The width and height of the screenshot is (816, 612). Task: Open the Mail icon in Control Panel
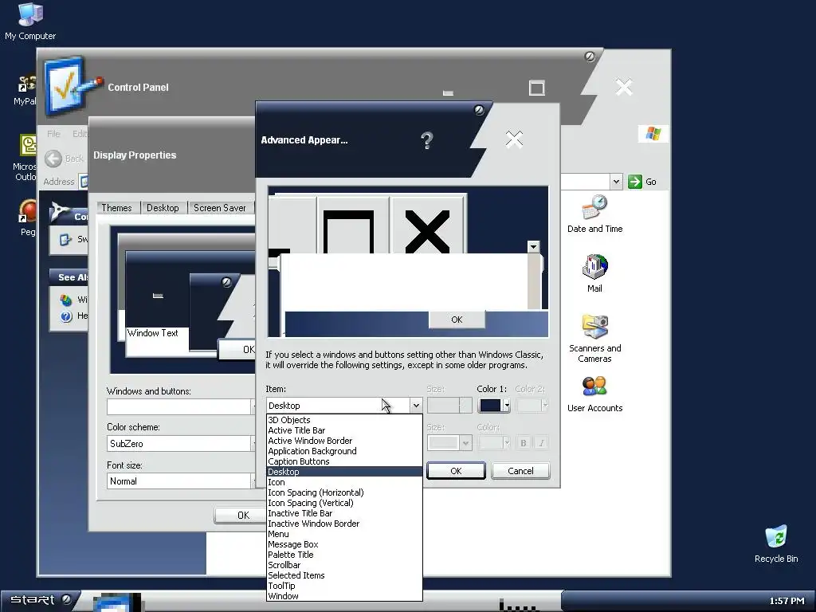[x=594, y=274]
